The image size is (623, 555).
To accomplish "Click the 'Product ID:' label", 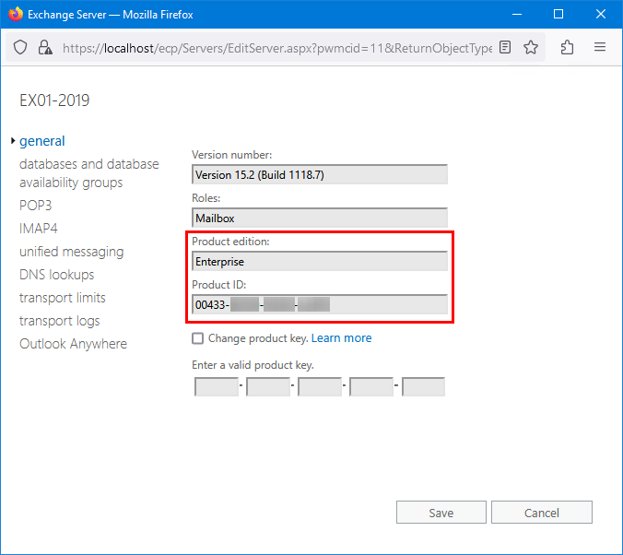I will click(219, 285).
